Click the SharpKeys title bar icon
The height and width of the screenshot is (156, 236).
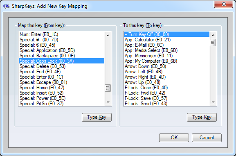6,6
